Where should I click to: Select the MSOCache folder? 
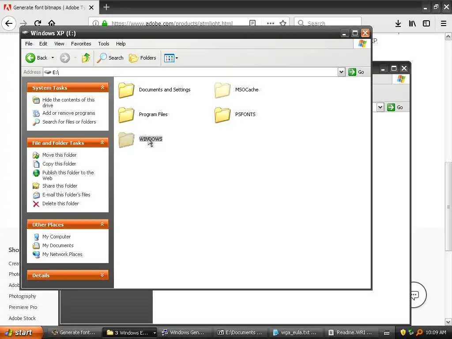(237, 90)
